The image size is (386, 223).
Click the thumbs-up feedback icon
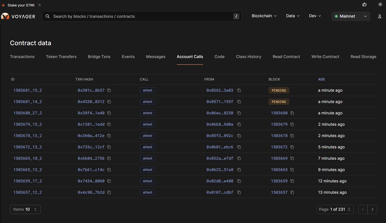364,4
